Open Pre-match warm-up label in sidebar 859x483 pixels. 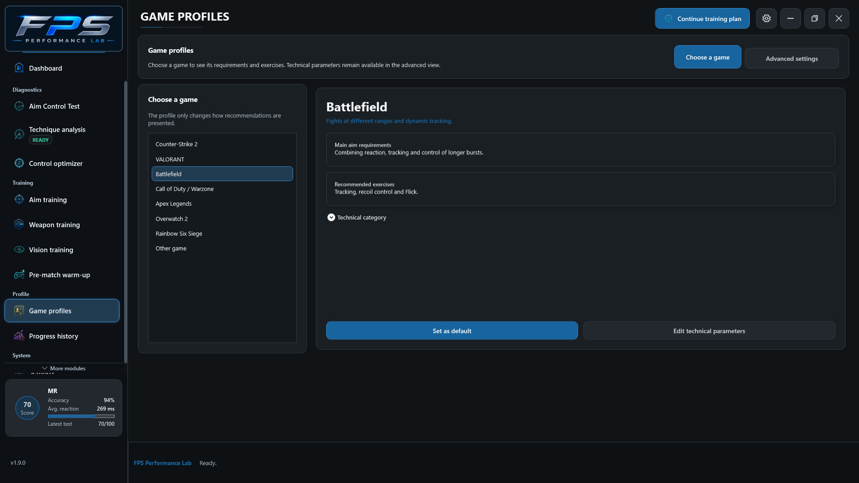60,275
